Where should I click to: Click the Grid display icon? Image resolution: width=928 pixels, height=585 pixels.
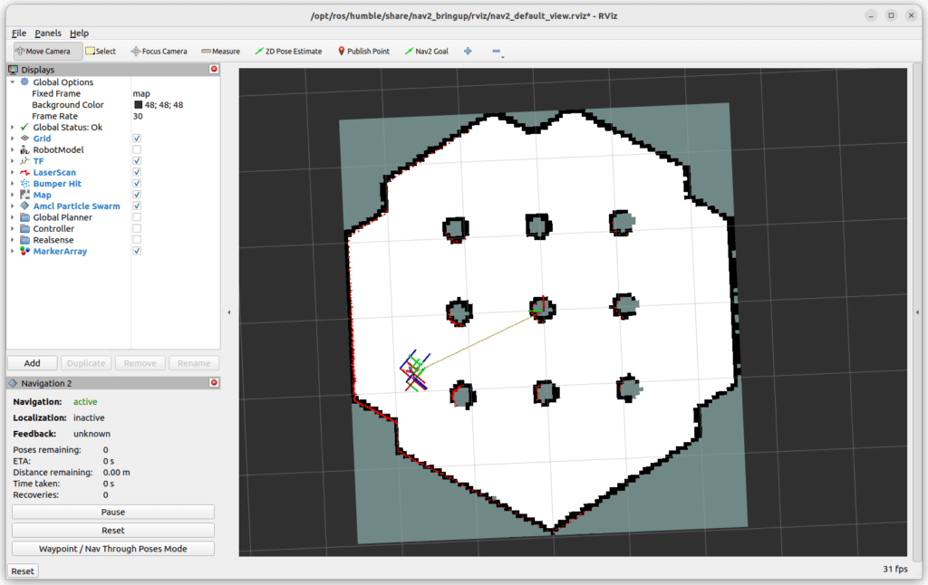(24, 139)
